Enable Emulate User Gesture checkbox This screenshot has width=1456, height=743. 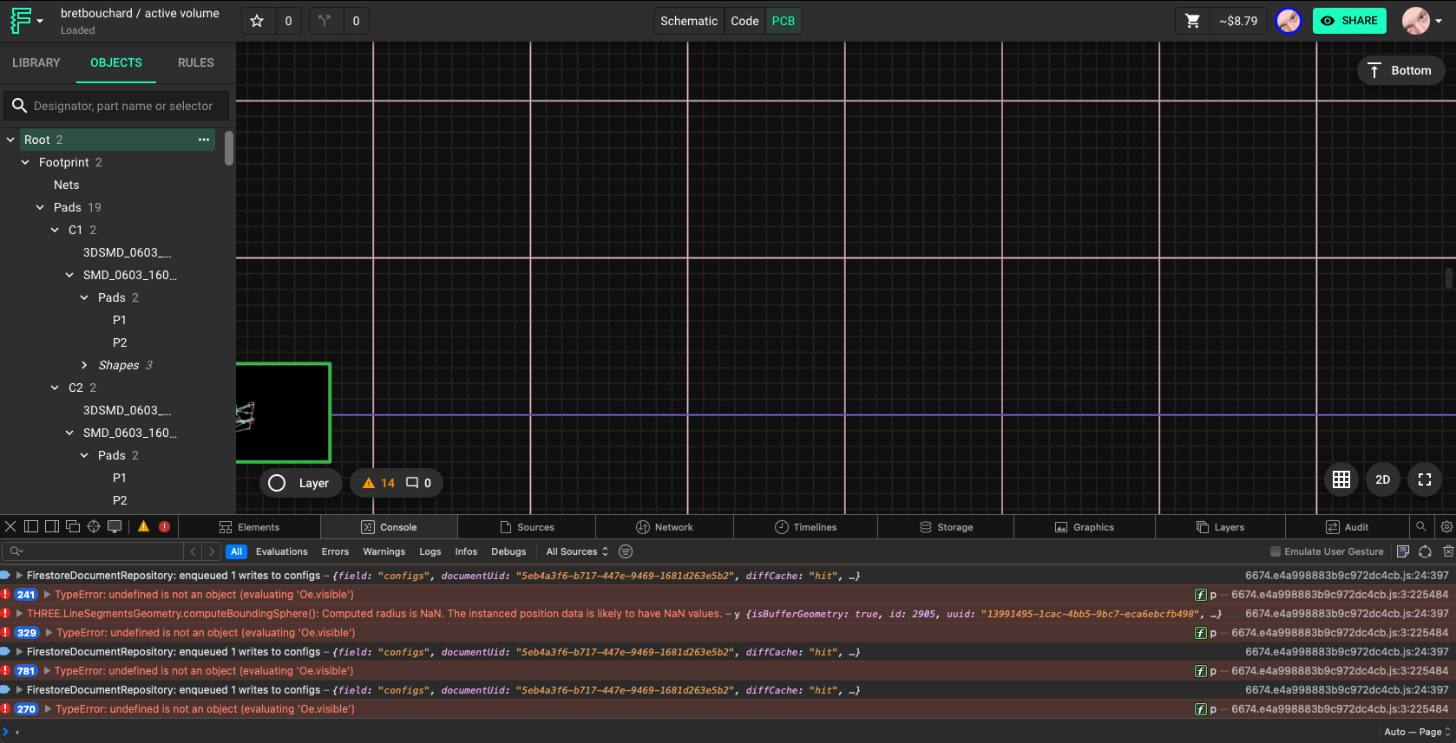pos(1276,551)
